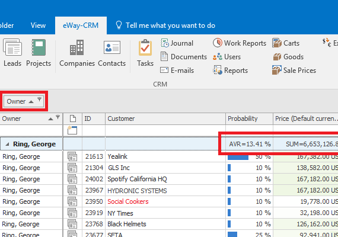This screenshot has width=338, height=237.
Task: Open Reports in the ribbon
Action: click(x=230, y=71)
